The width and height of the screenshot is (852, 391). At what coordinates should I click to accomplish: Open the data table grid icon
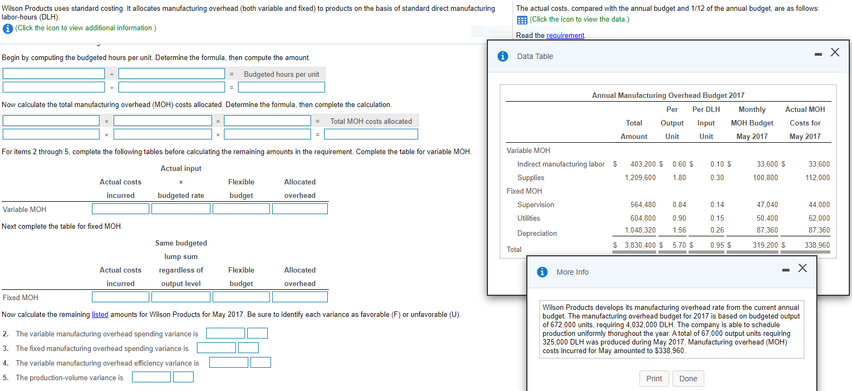[x=522, y=20]
